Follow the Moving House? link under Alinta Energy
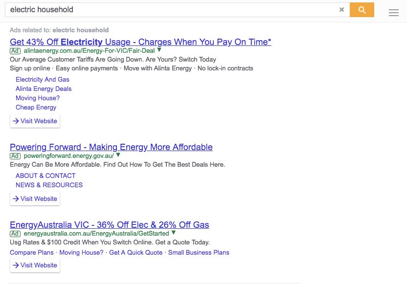Viewport: 407px width, 285px height. click(x=38, y=98)
